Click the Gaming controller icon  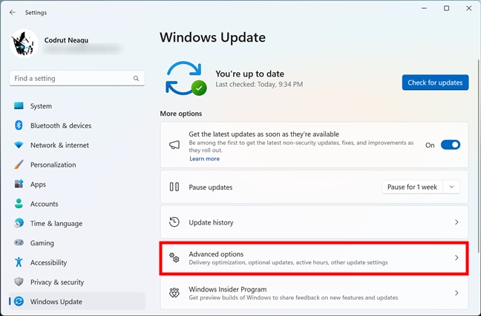coord(19,242)
